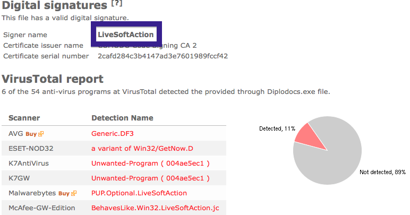Screen dimensions: 410x215
Task: Click the McAfee-GW-Edition scanner name
Action: pyautogui.click(x=42, y=208)
